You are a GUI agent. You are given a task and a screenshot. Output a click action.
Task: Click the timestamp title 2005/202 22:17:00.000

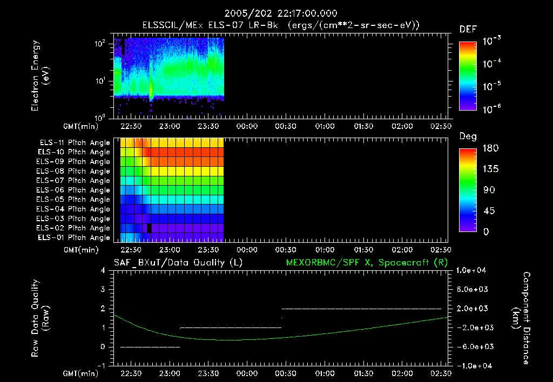pos(281,13)
